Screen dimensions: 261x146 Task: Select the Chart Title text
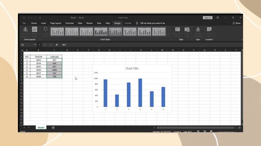132,69
